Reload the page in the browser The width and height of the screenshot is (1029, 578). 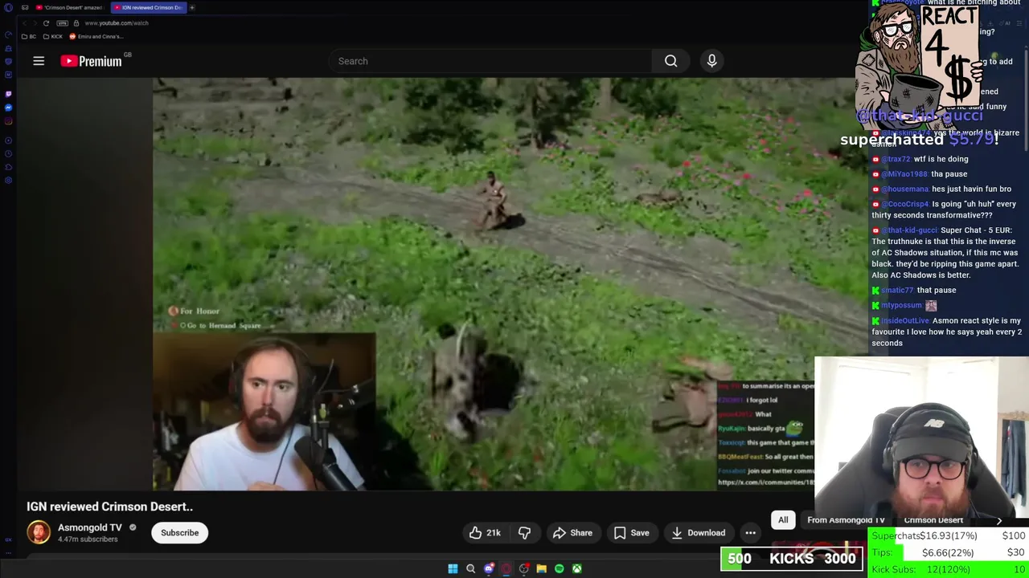pyautogui.click(x=46, y=22)
